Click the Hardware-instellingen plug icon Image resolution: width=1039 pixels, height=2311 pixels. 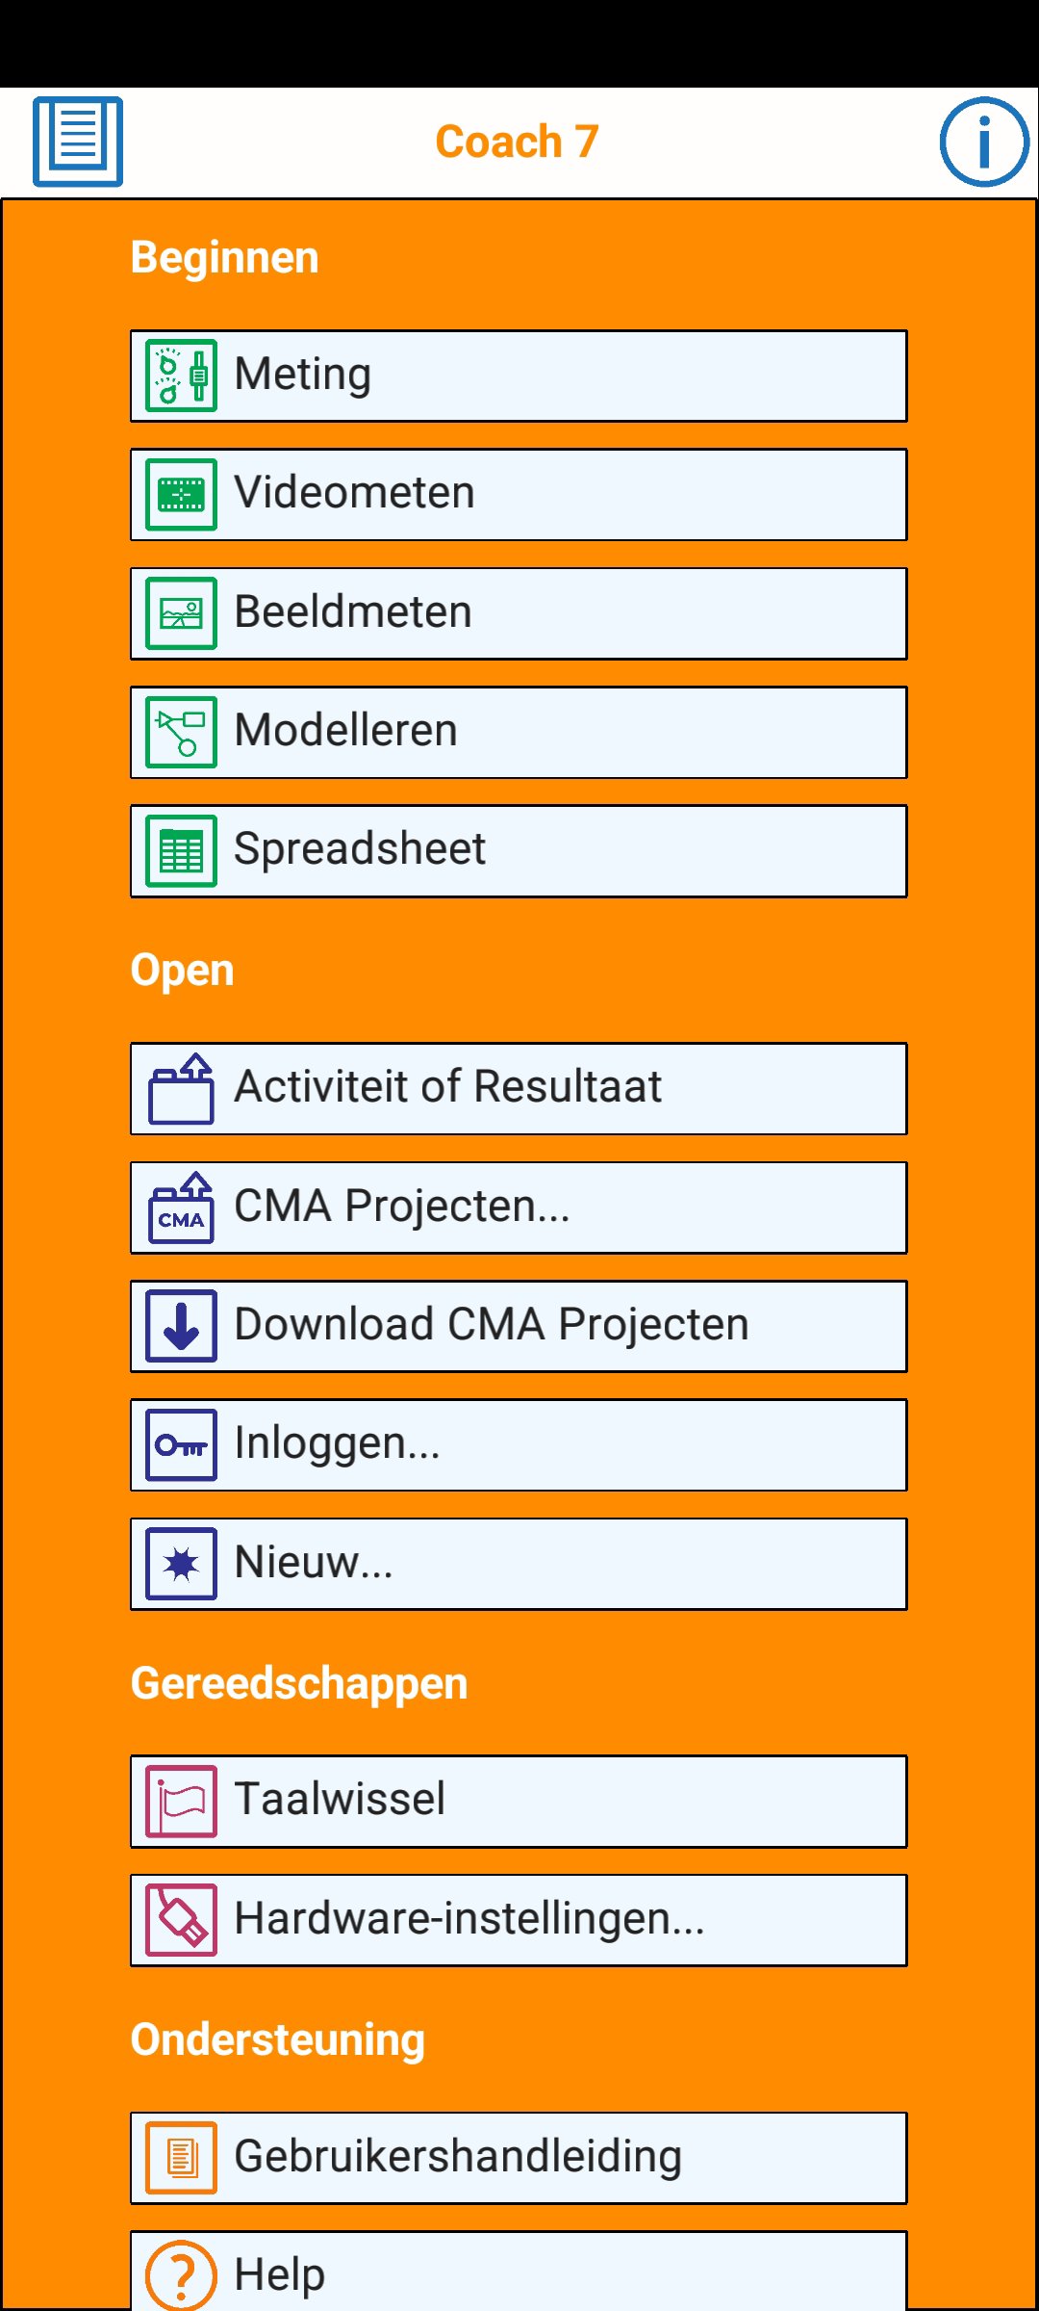(181, 1920)
